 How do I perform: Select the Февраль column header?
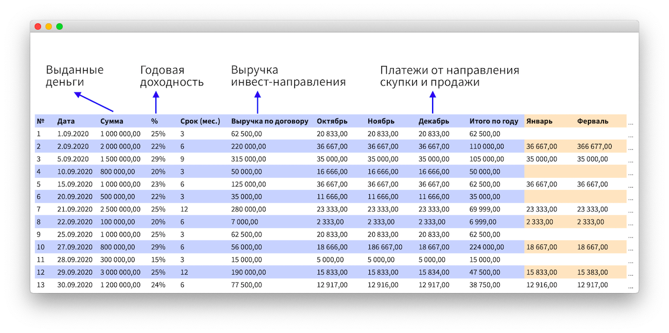coord(593,121)
